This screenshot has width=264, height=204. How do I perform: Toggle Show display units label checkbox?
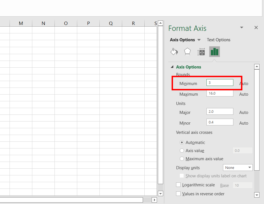coord(182,176)
